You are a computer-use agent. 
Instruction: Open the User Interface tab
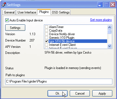click(x=27, y=12)
